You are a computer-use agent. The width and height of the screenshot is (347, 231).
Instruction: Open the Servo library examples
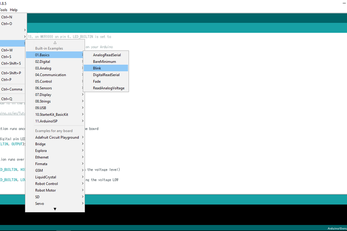[x=55, y=204]
